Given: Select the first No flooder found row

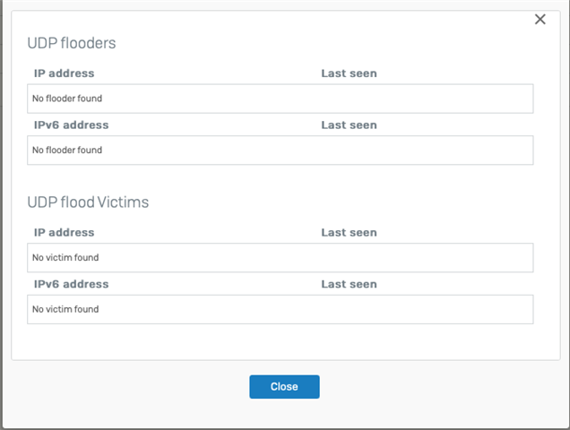Looking at the screenshot, I should click(281, 99).
